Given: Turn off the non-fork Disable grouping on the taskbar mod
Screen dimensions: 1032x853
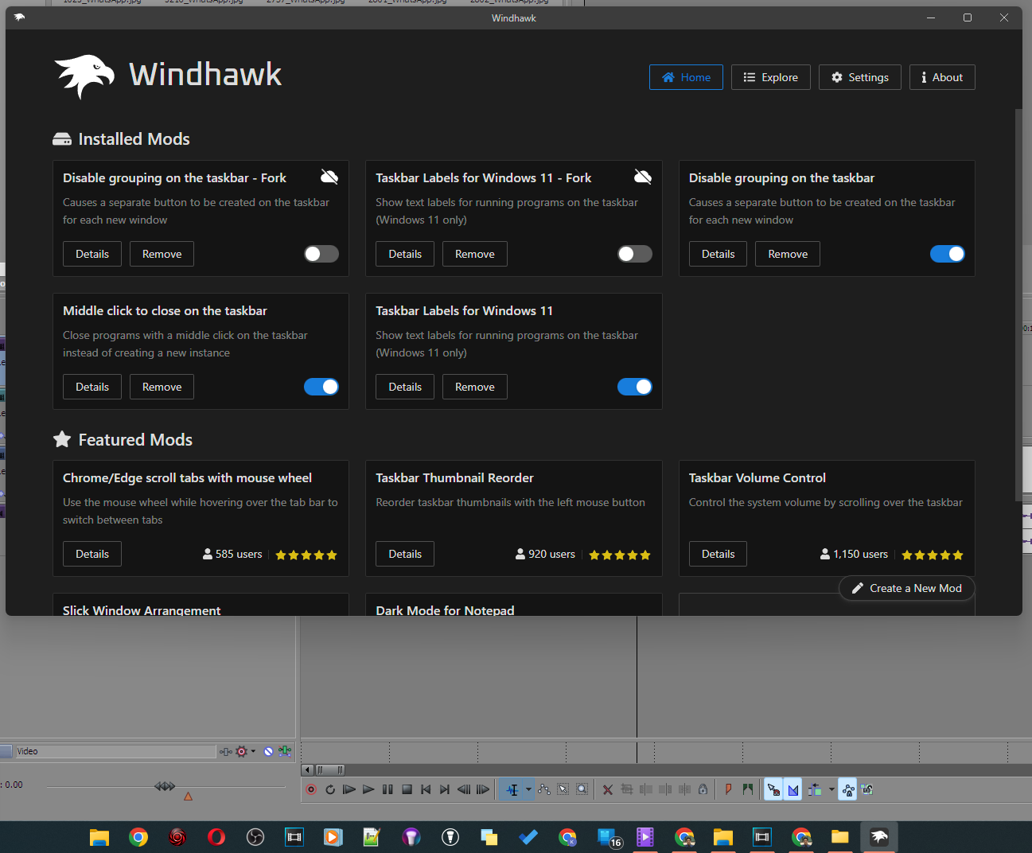Looking at the screenshot, I should [948, 254].
